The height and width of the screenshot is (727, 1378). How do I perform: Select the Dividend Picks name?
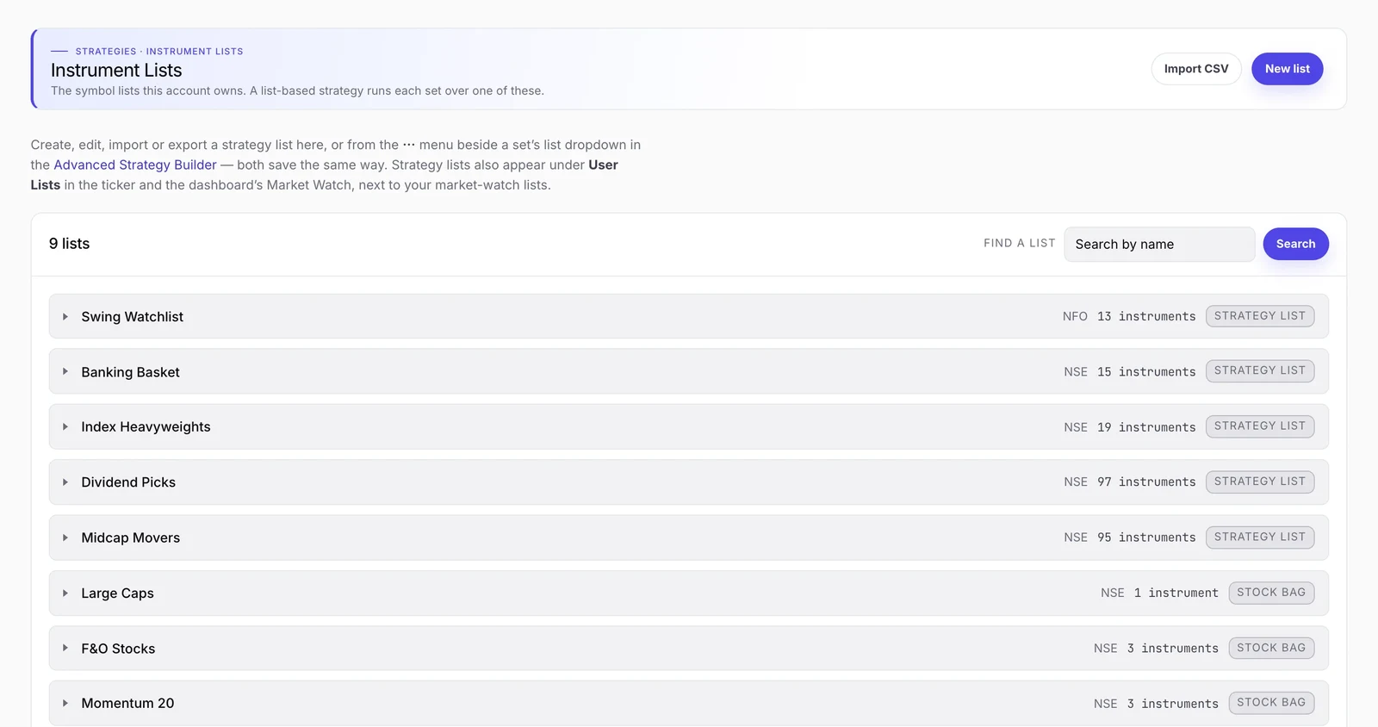pyautogui.click(x=128, y=482)
